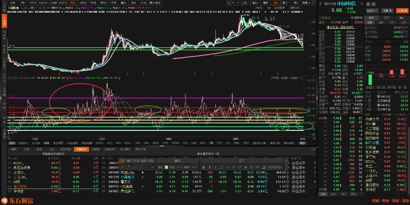
Task: Click the 提醒 button in quote panel
Action: 387,11
